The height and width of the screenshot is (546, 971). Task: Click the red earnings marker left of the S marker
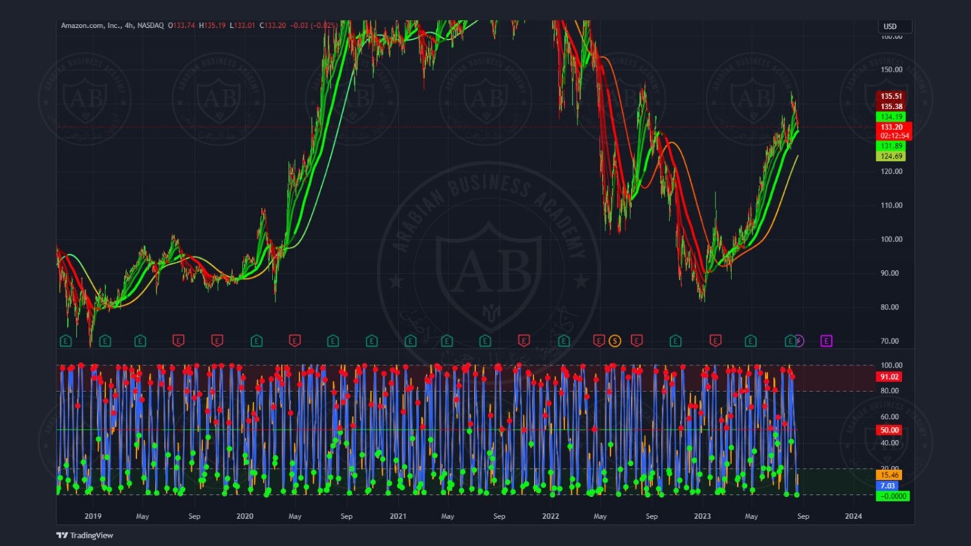pos(599,341)
